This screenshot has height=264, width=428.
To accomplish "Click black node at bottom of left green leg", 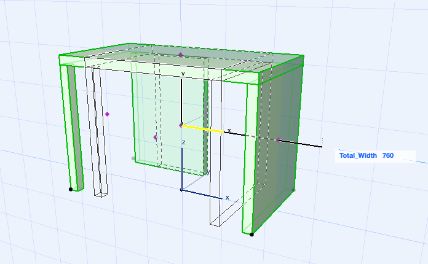I will pyautogui.click(x=71, y=189).
